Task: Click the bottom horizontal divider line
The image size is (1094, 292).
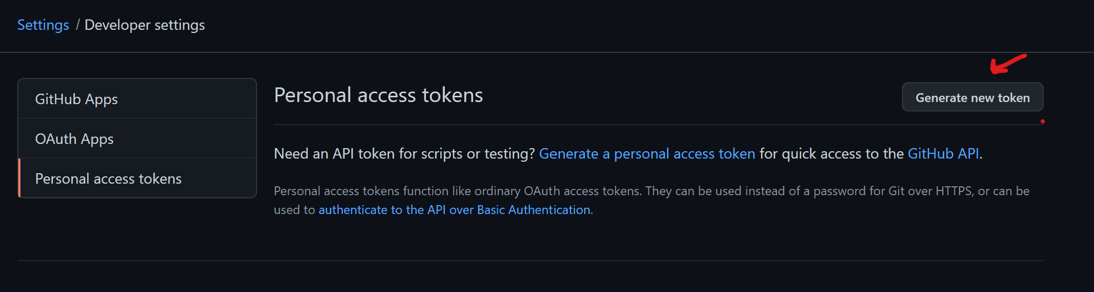Action: coord(530,261)
